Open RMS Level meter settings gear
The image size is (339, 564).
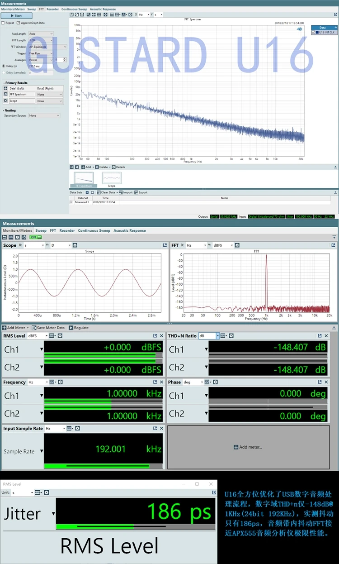(60, 336)
